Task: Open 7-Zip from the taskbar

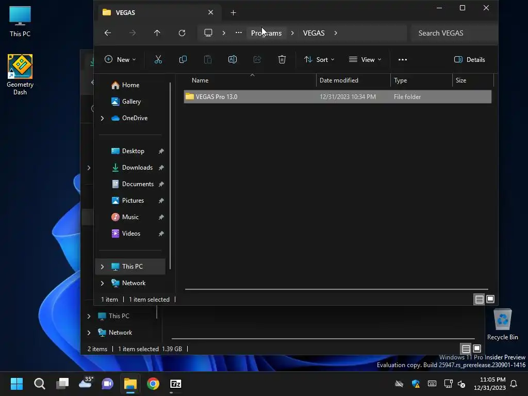Action: (176, 384)
